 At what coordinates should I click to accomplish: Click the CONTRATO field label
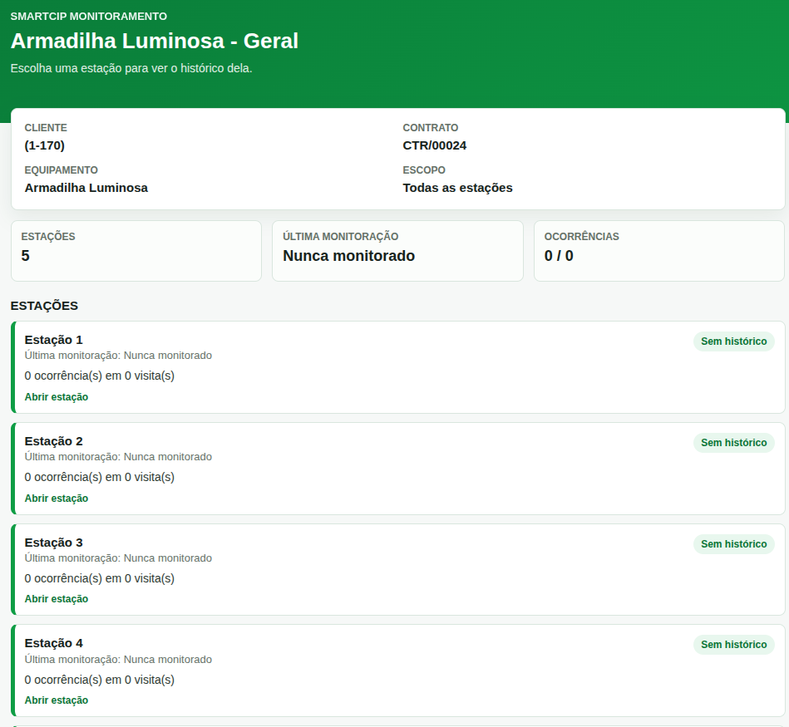point(430,128)
